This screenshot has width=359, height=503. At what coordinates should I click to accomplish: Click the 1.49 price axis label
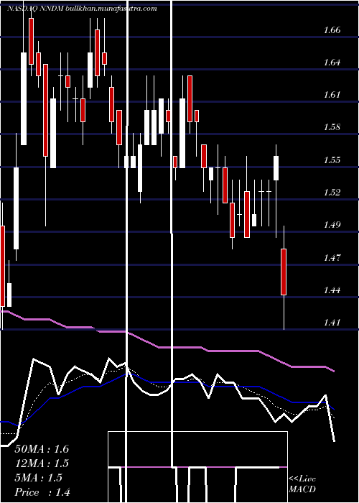pos(332,225)
